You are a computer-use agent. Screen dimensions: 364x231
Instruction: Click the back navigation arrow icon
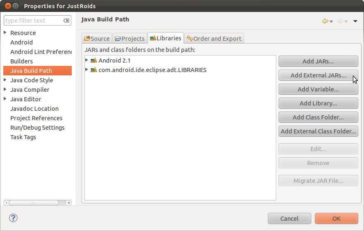click(325, 21)
